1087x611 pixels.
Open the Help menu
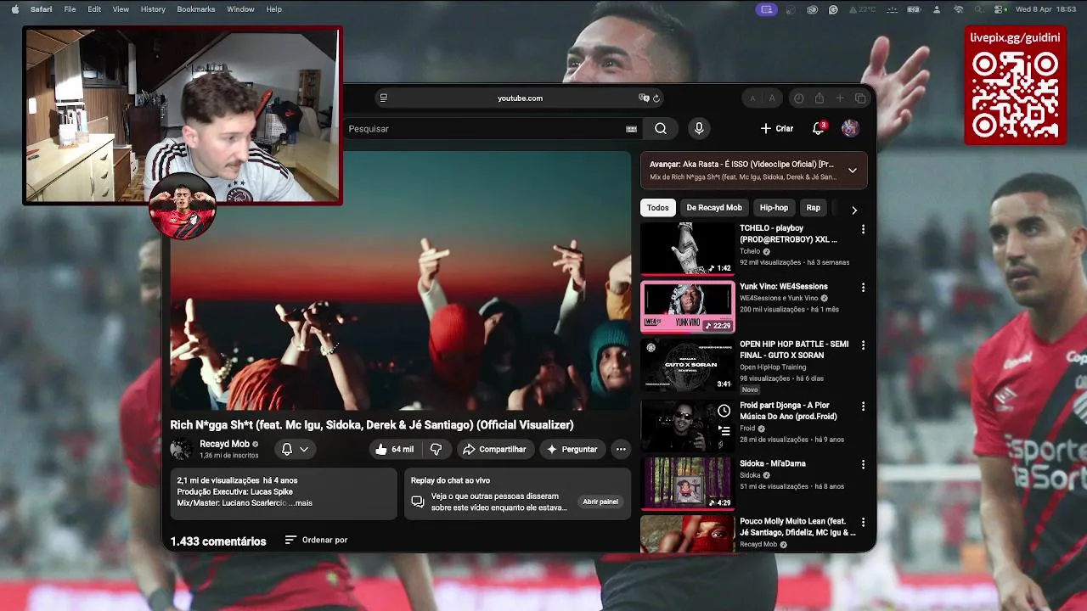click(273, 9)
